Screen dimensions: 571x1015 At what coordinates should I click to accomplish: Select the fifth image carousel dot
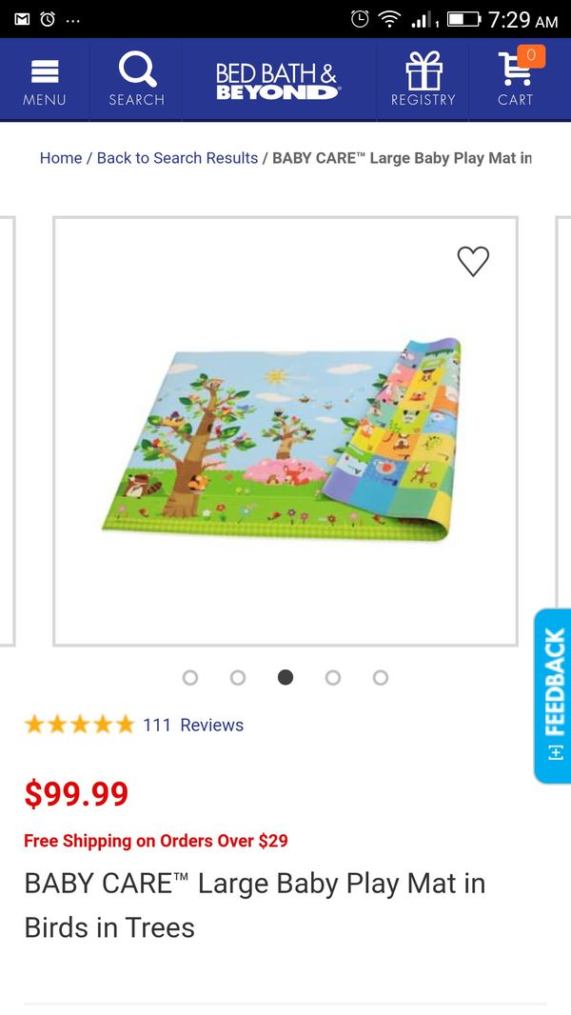click(x=381, y=677)
